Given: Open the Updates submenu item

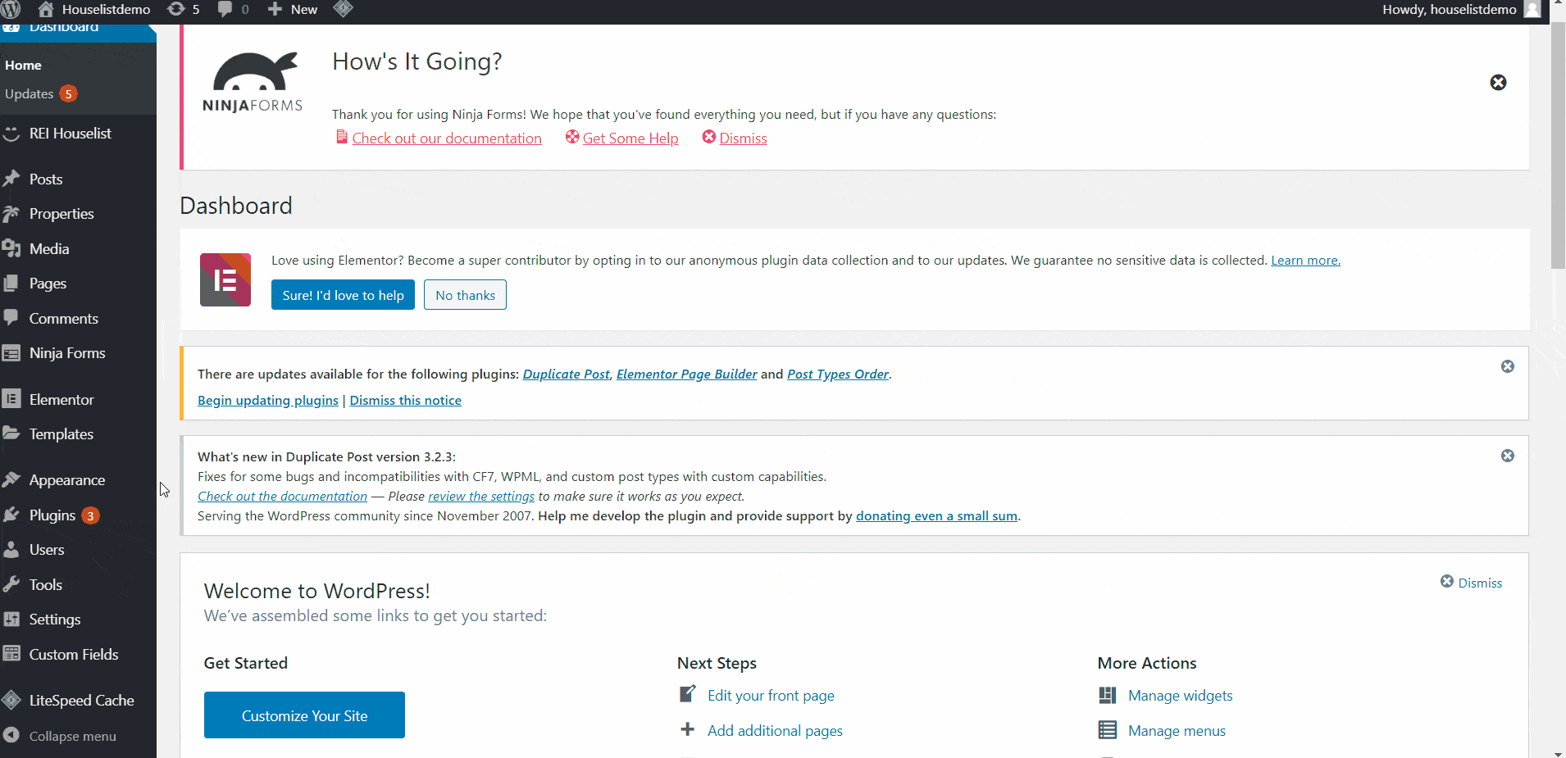Looking at the screenshot, I should point(41,93).
